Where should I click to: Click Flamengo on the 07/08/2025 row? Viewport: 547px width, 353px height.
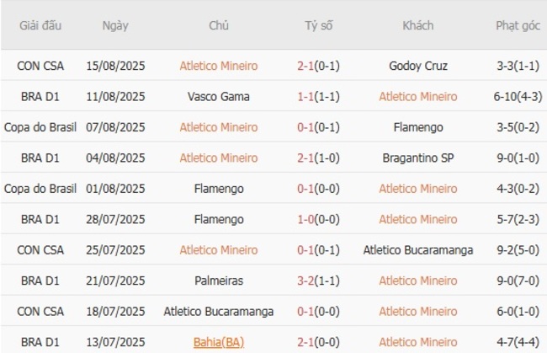point(418,127)
